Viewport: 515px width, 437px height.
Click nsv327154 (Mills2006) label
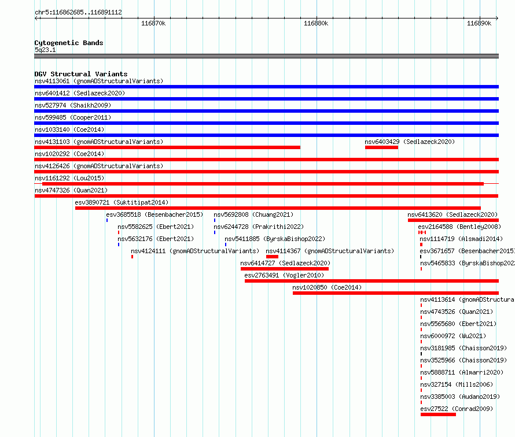[x=457, y=384]
